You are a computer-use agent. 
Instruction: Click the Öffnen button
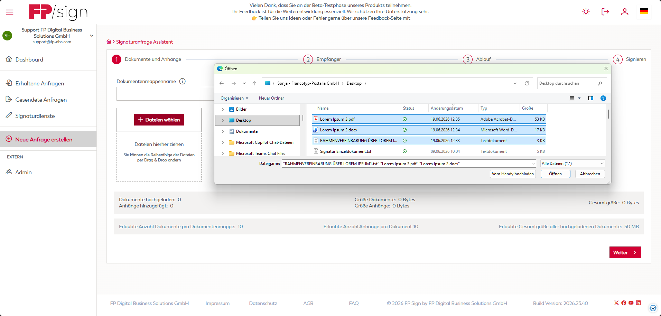point(555,174)
